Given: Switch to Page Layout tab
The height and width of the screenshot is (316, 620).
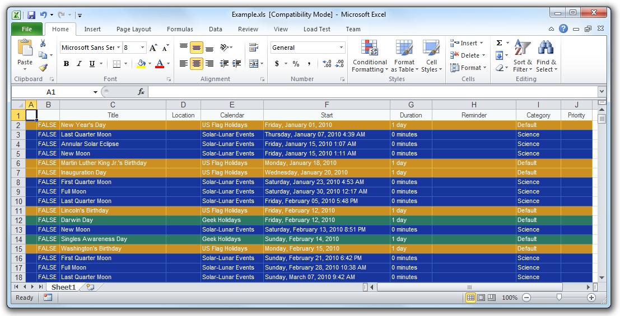Looking at the screenshot, I should tap(134, 29).
